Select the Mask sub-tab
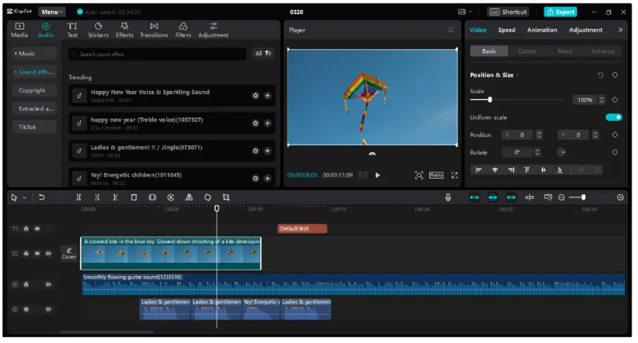Image resolution: width=638 pixels, height=343 pixels. 565,51
